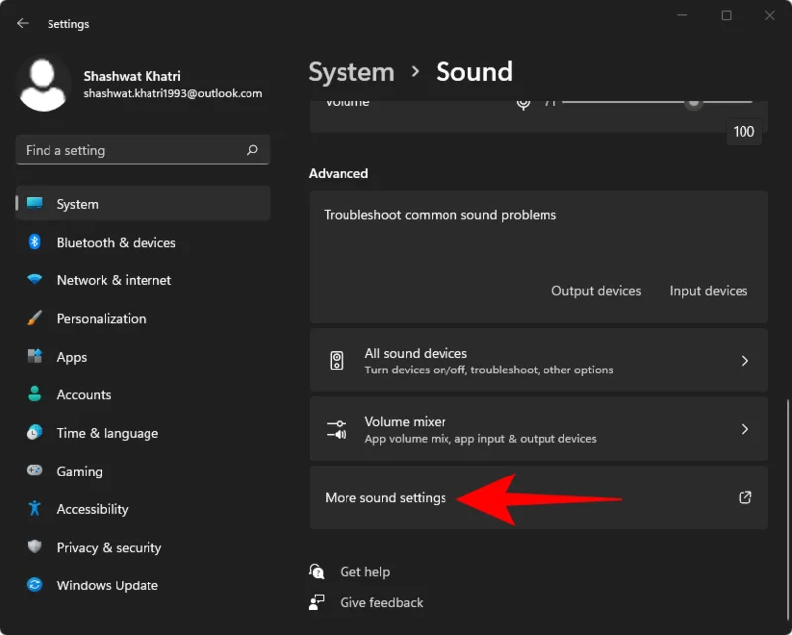Click the back arrow at top left
792x635 pixels.
tap(21, 22)
